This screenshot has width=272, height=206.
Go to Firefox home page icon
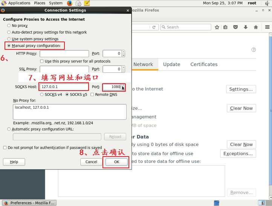tap(256, 27)
